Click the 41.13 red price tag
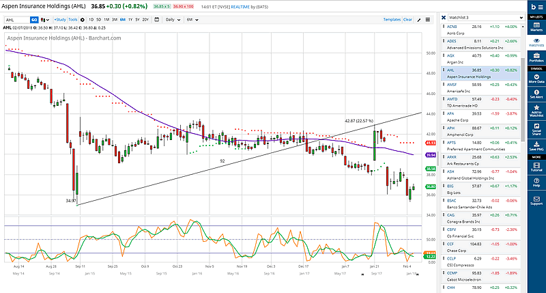 pyautogui.click(x=431, y=143)
